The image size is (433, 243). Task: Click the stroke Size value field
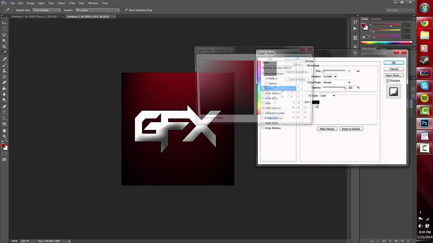[351, 71]
